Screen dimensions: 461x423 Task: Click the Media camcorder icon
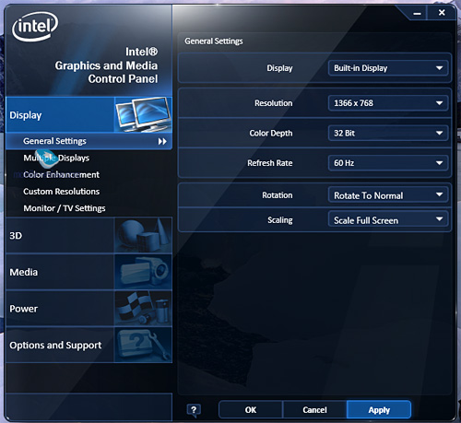coord(143,272)
